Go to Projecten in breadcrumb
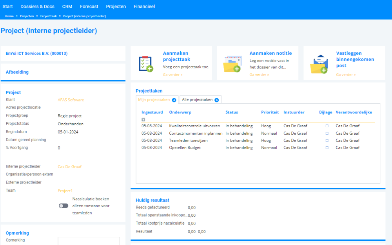Viewport: 392px width, 245px height. [27, 16]
